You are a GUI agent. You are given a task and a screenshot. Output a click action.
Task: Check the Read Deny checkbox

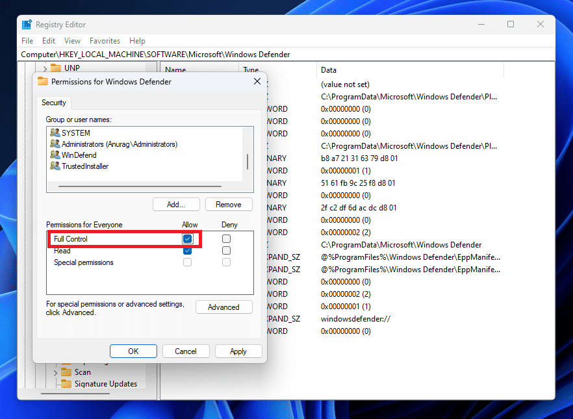[226, 251]
